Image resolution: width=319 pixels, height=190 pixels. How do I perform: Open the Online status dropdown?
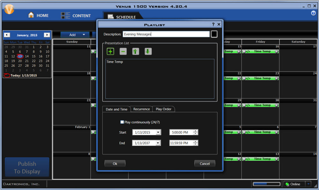click(308, 184)
